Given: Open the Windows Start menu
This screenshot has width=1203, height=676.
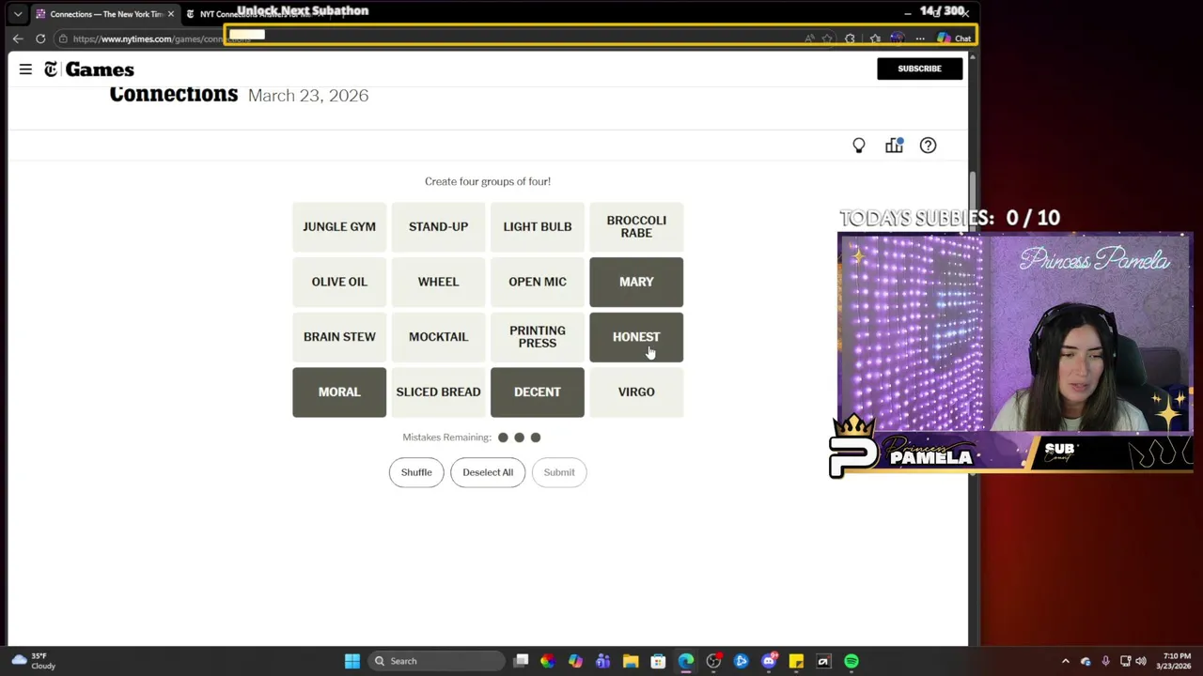Looking at the screenshot, I should [x=352, y=661].
